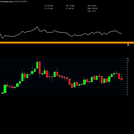Click the 60 price axis label
The width and height of the screenshot is (134, 134).
point(127,79)
